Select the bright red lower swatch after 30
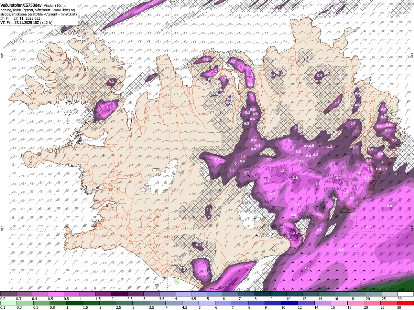Viewport: 414px width, 310px height. [x=405, y=303]
